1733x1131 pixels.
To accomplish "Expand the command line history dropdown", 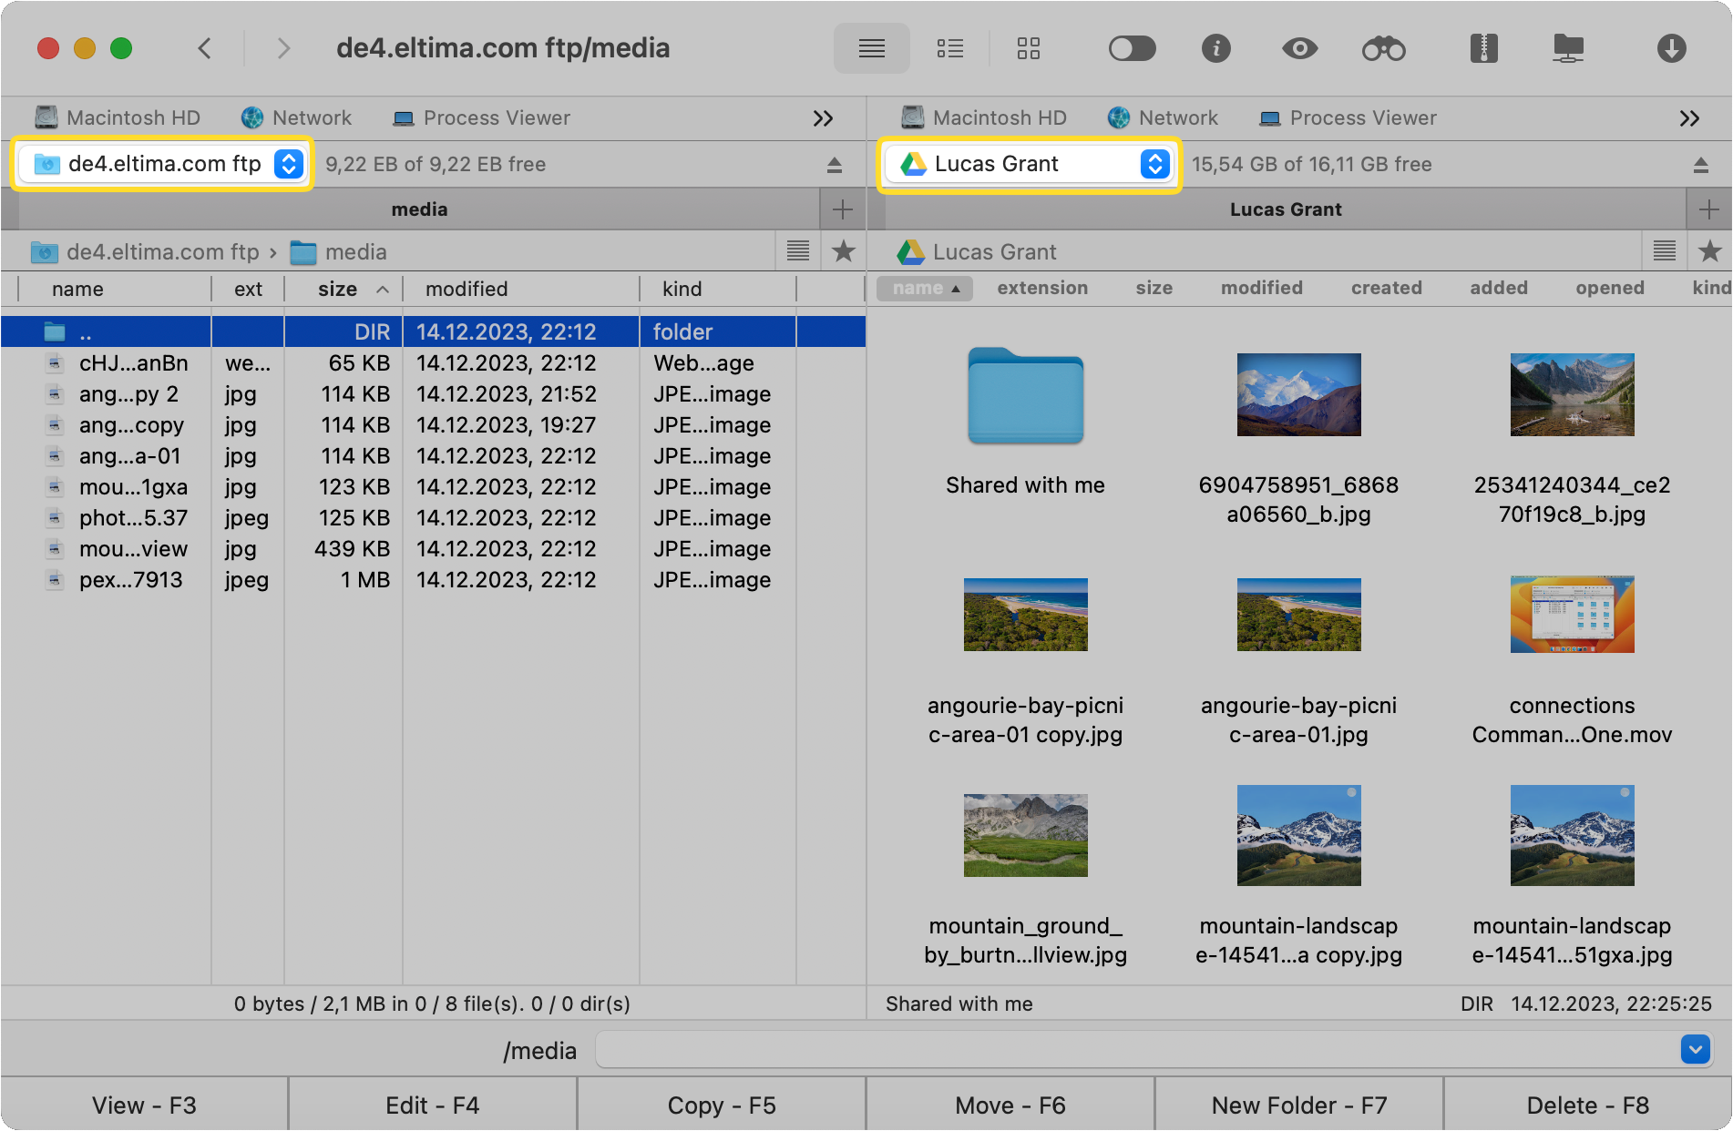I will click(x=1695, y=1049).
